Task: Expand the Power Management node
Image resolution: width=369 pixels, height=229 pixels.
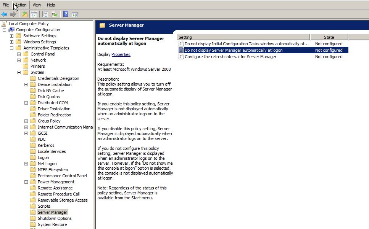Action: (26, 182)
